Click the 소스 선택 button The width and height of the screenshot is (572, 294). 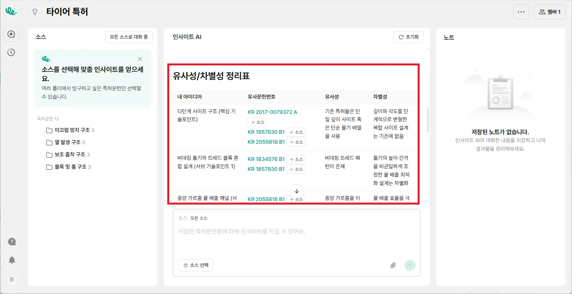coord(196,265)
